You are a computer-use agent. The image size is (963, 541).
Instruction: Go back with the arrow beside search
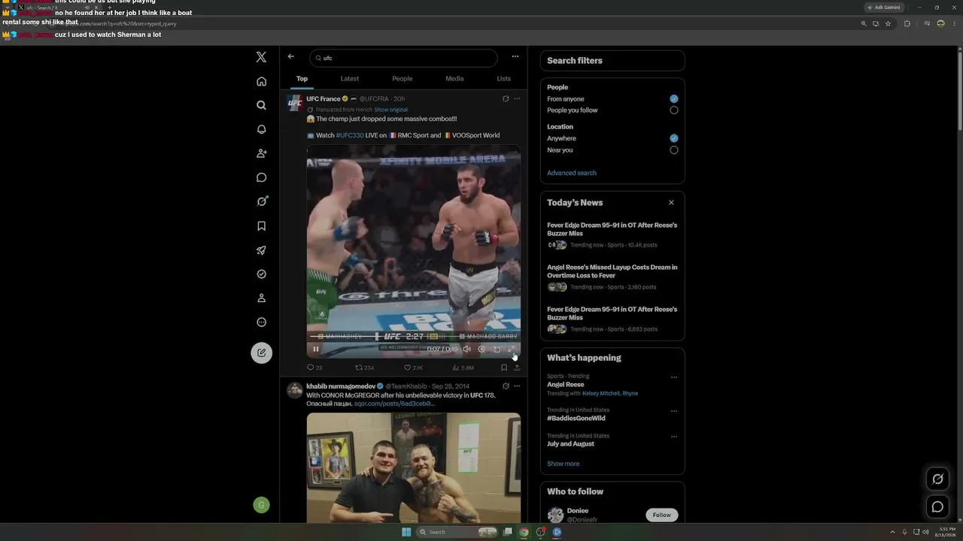click(291, 56)
